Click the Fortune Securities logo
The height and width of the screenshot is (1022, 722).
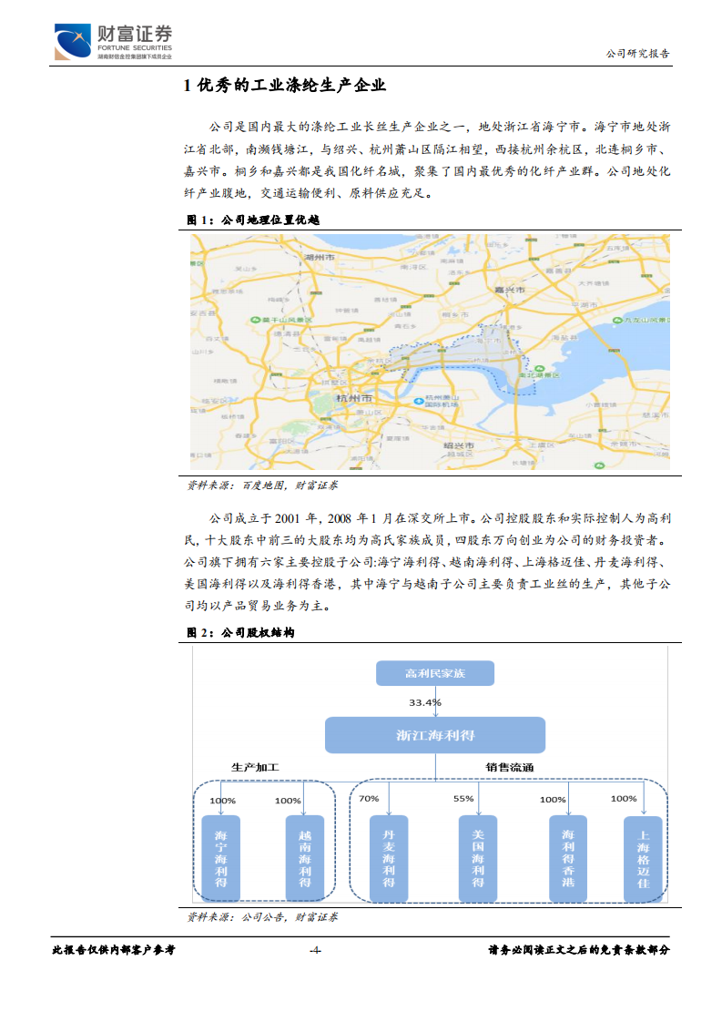[114, 42]
